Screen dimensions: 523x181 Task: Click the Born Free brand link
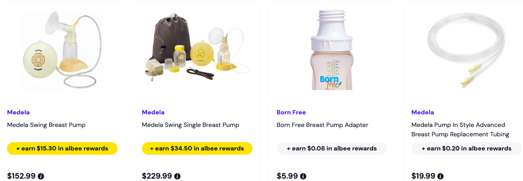pyautogui.click(x=291, y=112)
